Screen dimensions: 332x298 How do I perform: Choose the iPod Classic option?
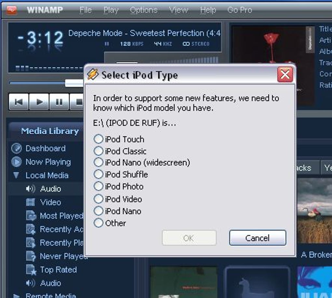click(x=98, y=151)
